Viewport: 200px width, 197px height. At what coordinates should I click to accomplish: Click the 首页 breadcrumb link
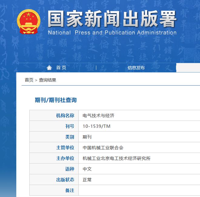click(x=29, y=80)
